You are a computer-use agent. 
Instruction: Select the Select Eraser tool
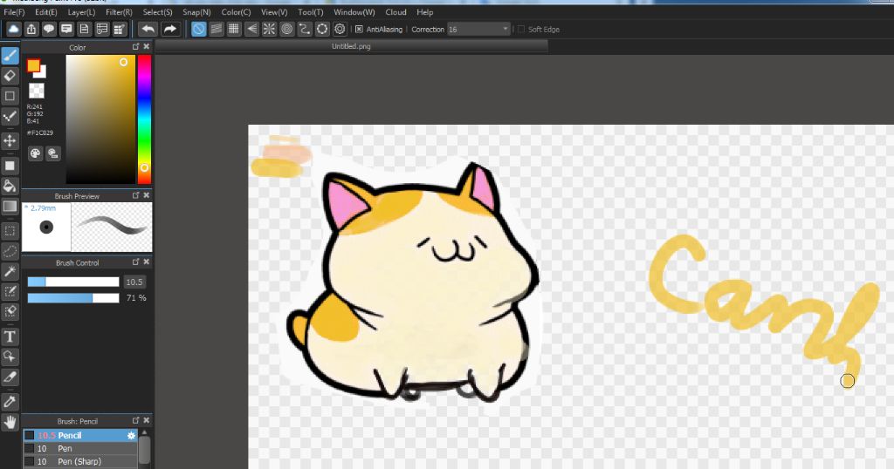10,311
